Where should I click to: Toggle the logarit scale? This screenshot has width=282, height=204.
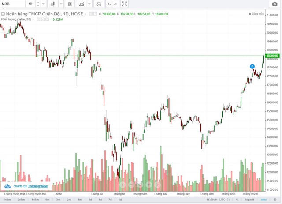pos(249,200)
